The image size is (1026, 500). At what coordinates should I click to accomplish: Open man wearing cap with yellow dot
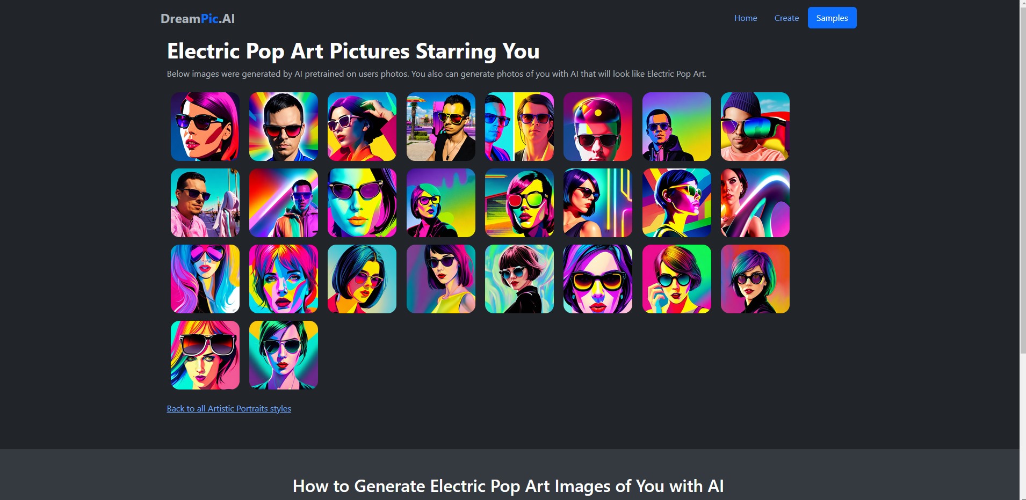tap(598, 127)
